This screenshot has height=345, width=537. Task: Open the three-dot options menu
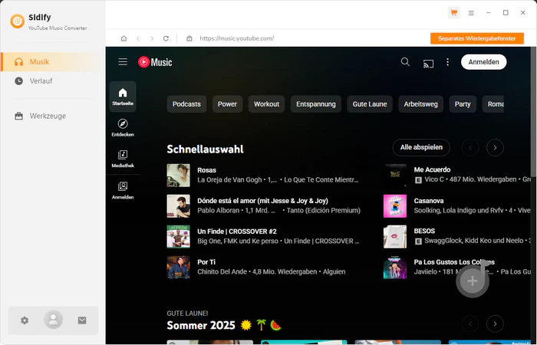(447, 62)
